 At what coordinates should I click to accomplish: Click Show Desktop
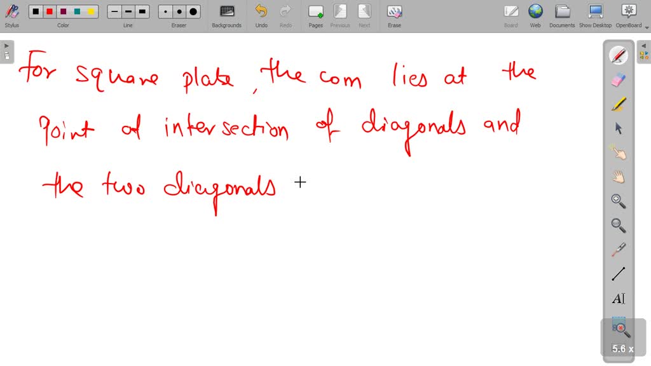[595, 16]
